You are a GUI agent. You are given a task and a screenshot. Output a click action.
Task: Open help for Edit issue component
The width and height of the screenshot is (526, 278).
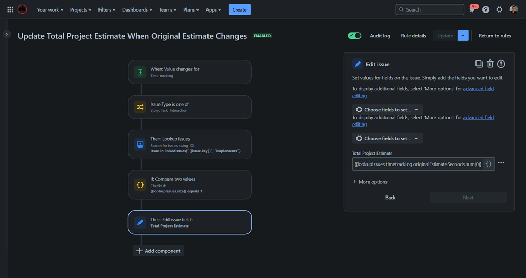tap(501, 64)
